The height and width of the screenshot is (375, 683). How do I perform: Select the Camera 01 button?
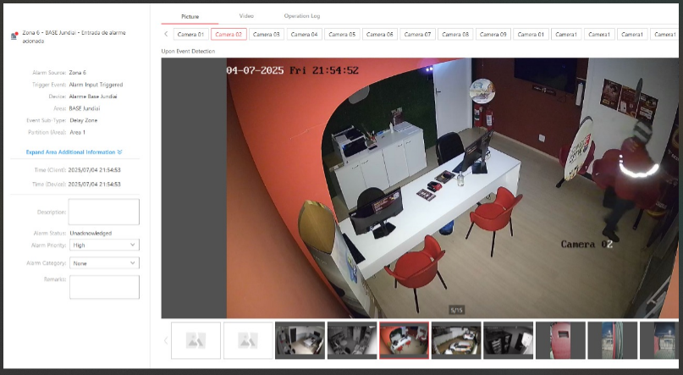(x=190, y=35)
